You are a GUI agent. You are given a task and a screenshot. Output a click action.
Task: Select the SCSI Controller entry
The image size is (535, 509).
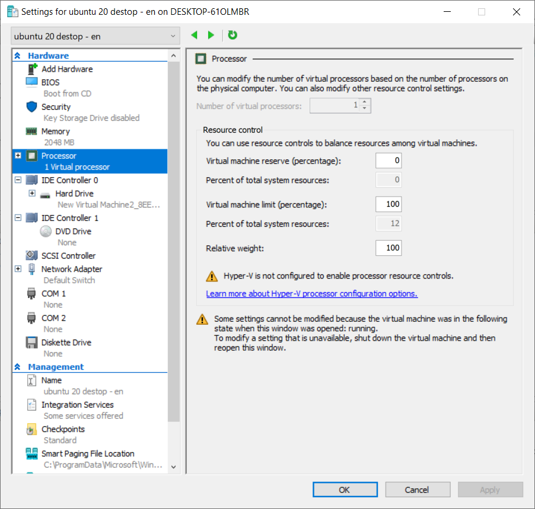point(69,256)
